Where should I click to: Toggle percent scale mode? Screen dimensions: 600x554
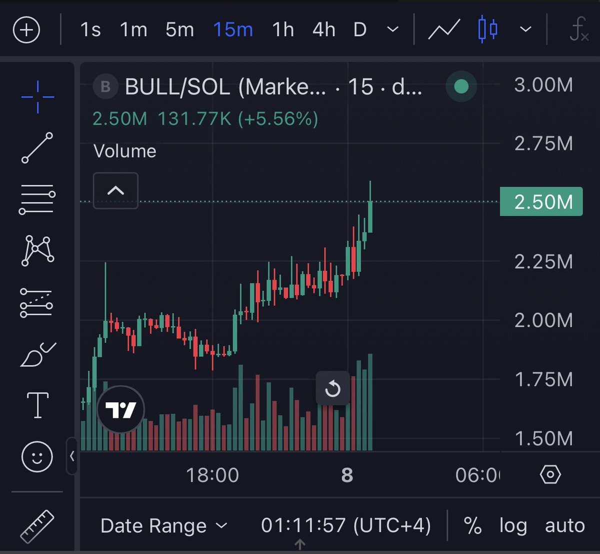(x=472, y=526)
